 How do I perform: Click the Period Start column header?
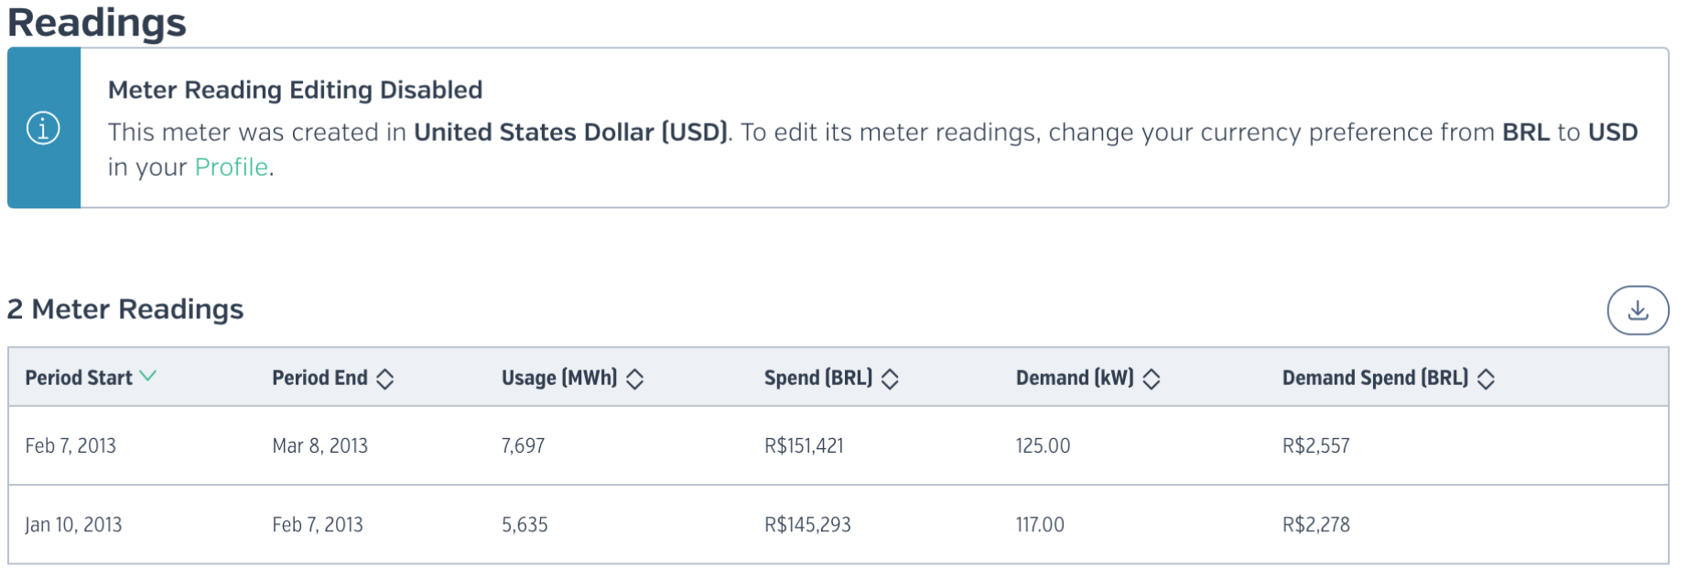[79, 378]
